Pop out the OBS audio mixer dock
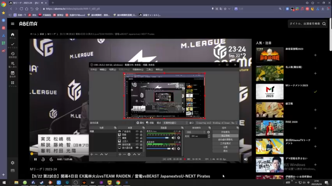 (182, 128)
